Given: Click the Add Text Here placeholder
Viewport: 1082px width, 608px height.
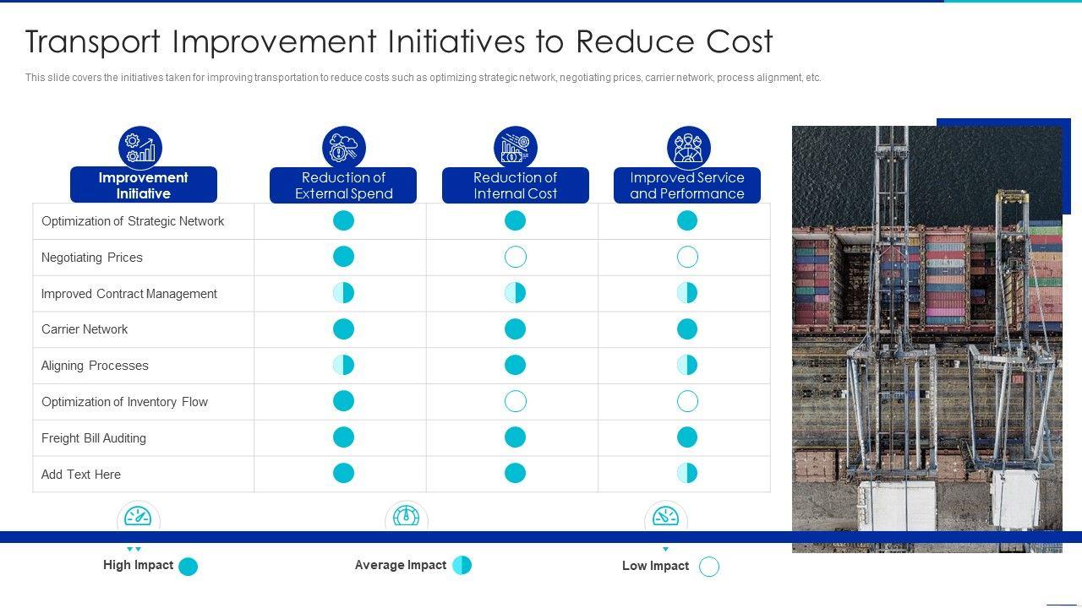Looking at the screenshot, I should pyautogui.click(x=81, y=475).
